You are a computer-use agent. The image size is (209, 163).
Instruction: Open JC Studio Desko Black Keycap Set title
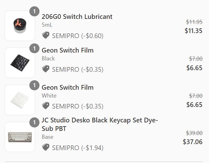tap(100, 124)
